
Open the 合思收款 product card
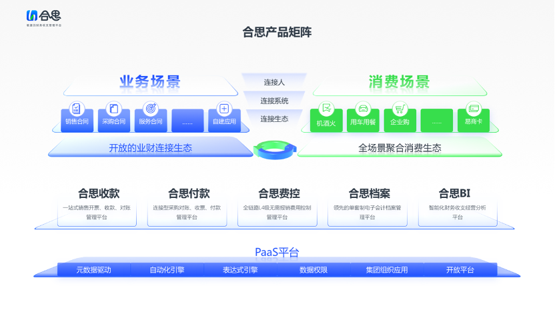coord(97,207)
